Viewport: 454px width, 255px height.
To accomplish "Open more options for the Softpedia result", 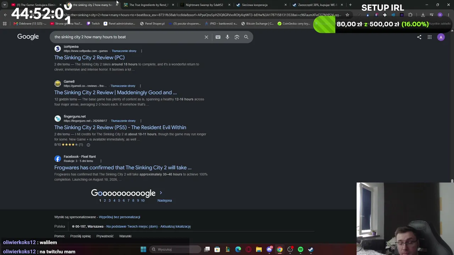I will pos(142,51).
